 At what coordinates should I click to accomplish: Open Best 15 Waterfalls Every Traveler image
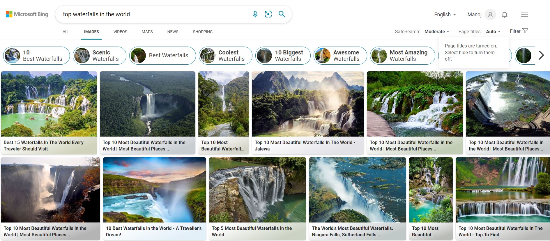[49, 104]
